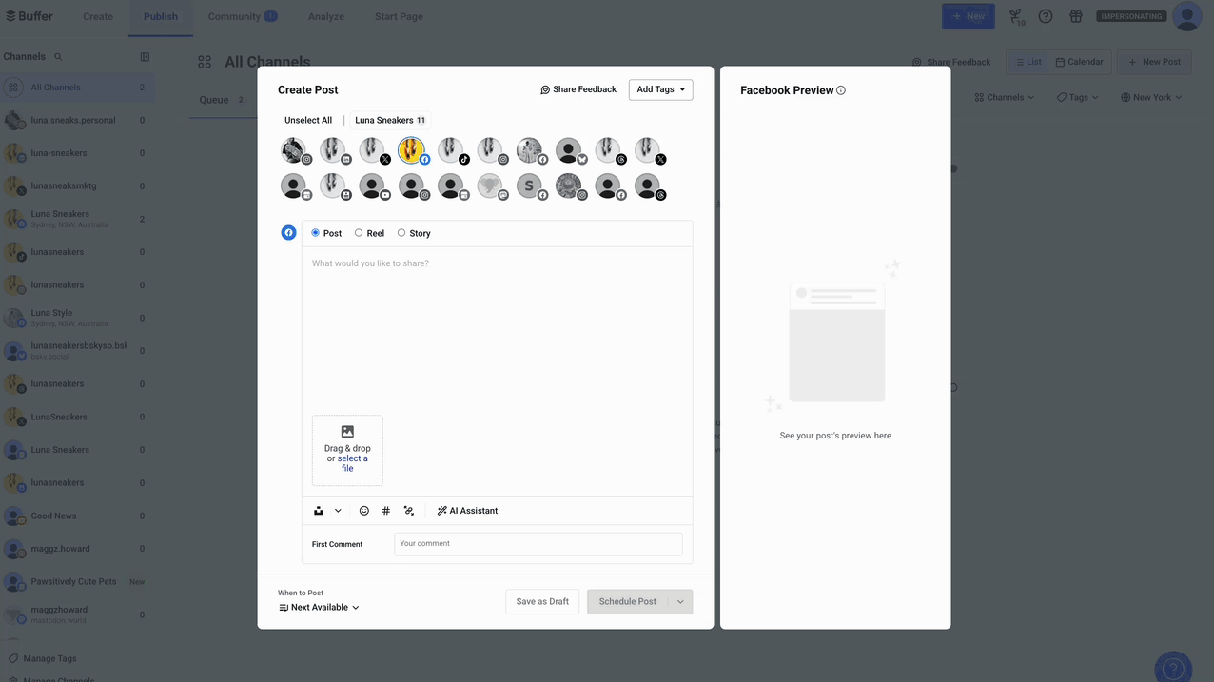Click the New Post button in background
The height and width of the screenshot is (682, 1214).
coord(1154,62)
